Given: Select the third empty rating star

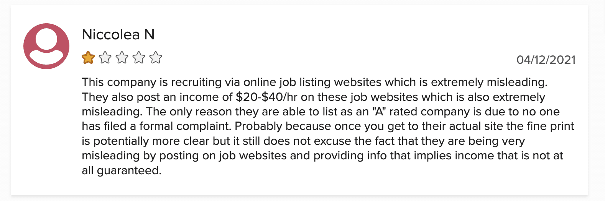Looking at the screenshot, I should click(122, 58).
